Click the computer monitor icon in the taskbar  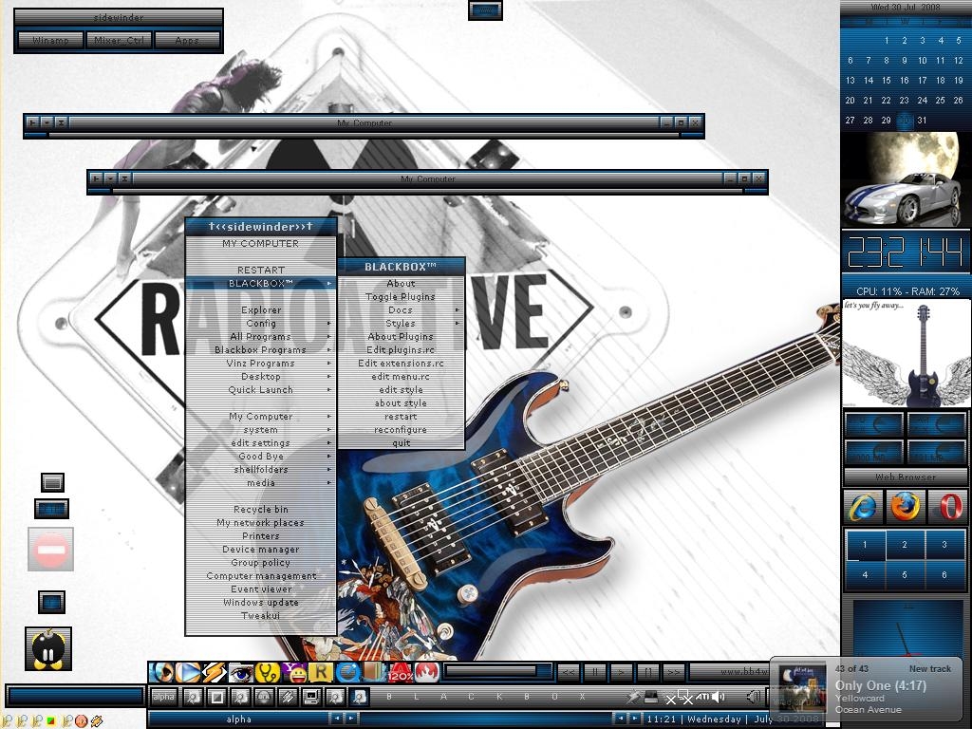[x=310, y=698]
